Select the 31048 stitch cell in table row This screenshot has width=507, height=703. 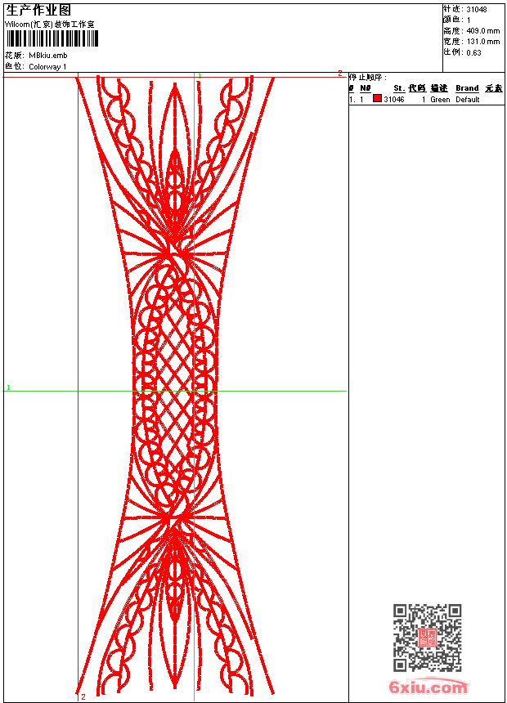[x=394, y=100]
